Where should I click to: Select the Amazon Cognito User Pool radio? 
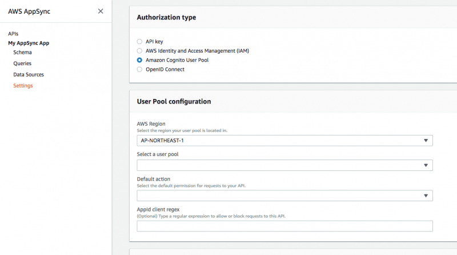139,59
